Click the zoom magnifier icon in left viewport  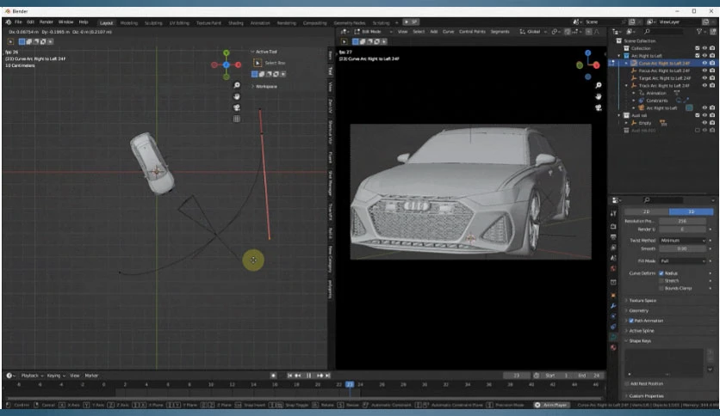pos(237,85)
